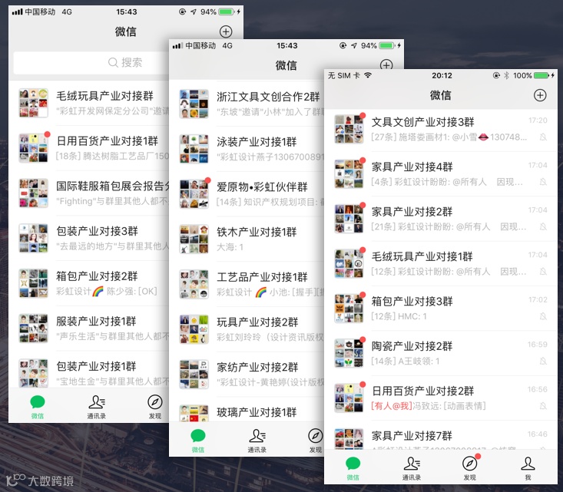563x492 pixels.
Task: Open chat 工艺品产业对接1群
Action: [x=247, y=284]
